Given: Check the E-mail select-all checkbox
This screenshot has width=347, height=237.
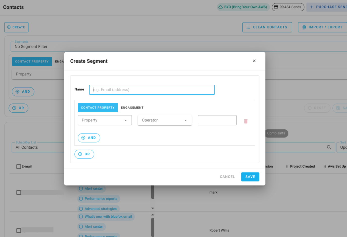Looking at the screenshot, I should (18, 166).
